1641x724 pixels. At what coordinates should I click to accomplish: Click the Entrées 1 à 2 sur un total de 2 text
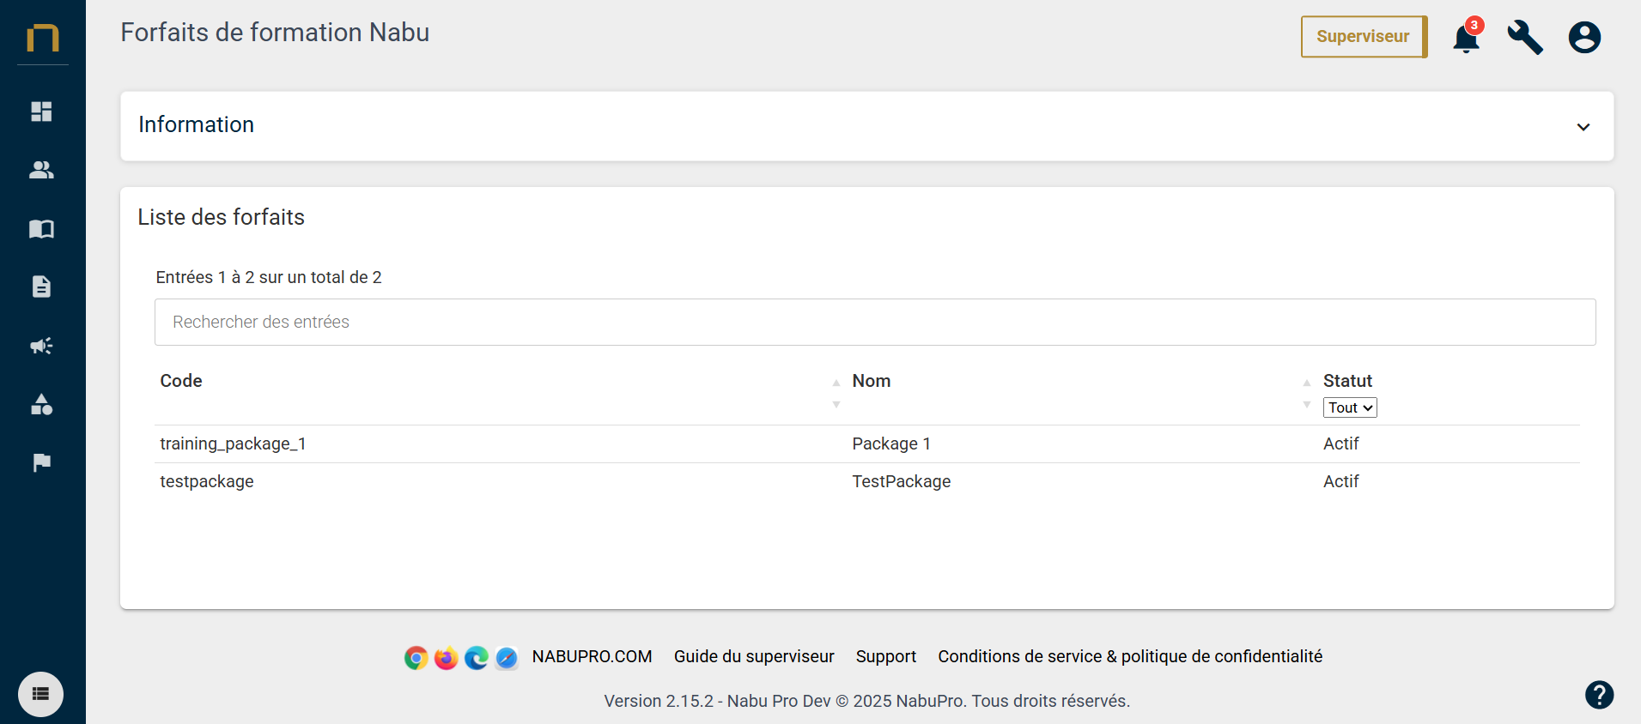click(x=269, y=277)
